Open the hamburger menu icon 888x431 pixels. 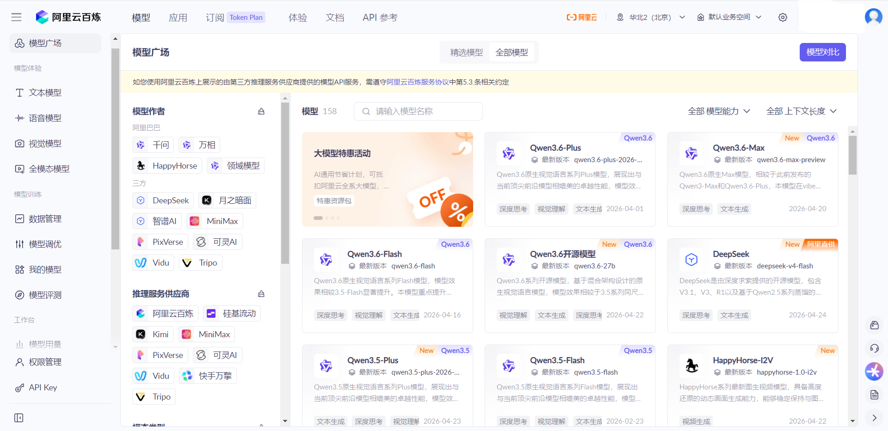tap(17, 17)
